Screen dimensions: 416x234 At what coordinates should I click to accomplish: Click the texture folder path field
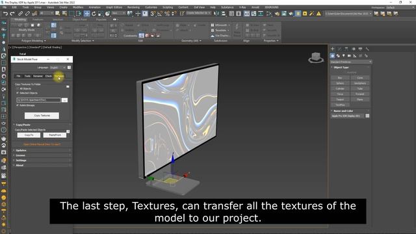38,100
